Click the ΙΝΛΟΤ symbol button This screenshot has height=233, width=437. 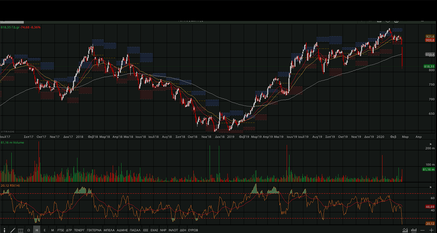[x=173, y=230]
